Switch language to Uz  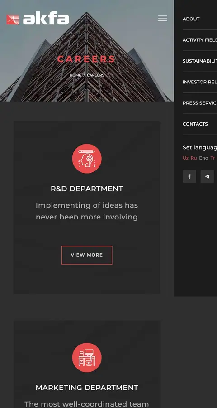[x=185, y=158]
